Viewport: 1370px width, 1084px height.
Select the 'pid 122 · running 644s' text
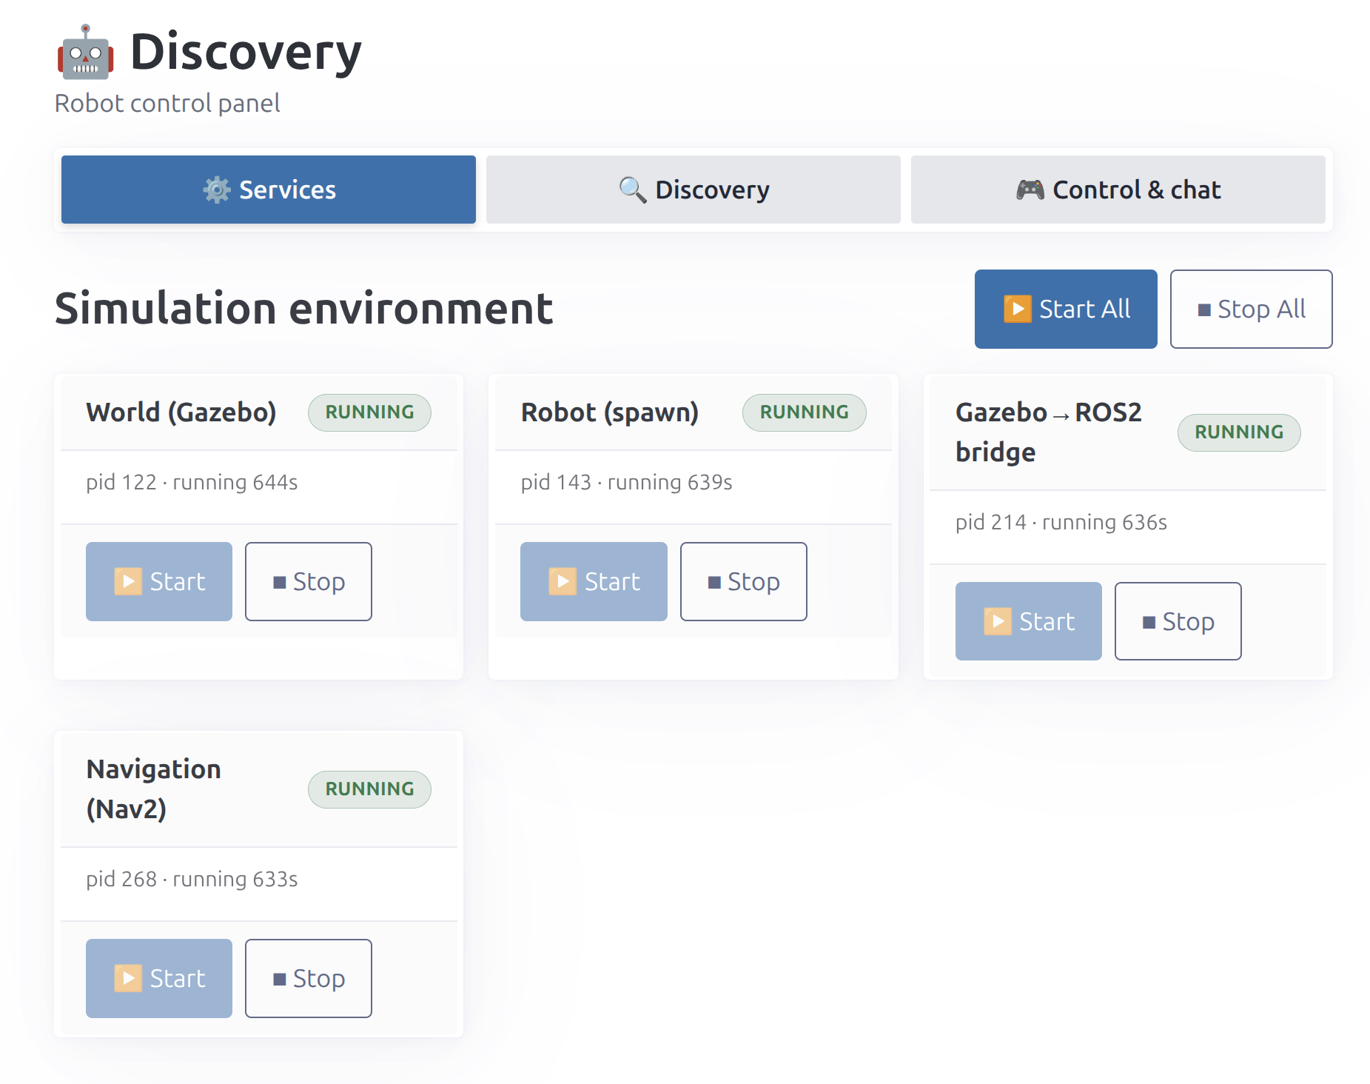pyautogui.click(x=192, y=483)
